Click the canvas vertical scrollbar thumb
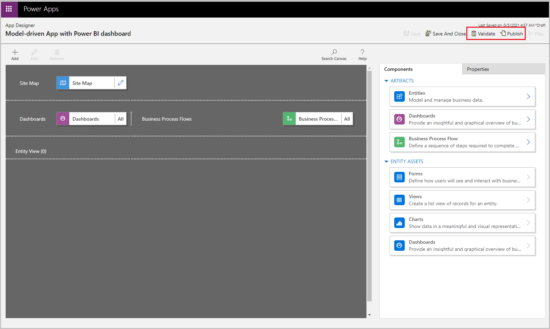The height and width of the screenshot is (329, 550). (369, 186)
